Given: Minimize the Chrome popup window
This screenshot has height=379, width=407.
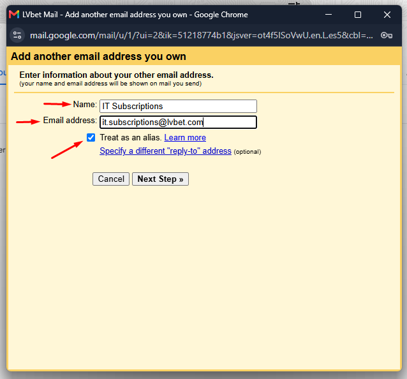Looking at the screenshot, I should tap(329, 15).
